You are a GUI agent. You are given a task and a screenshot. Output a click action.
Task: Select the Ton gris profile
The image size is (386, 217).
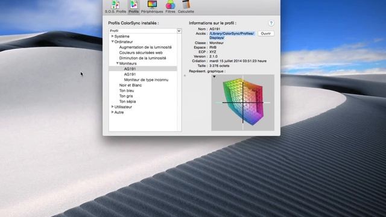click(x=126, y=96)
